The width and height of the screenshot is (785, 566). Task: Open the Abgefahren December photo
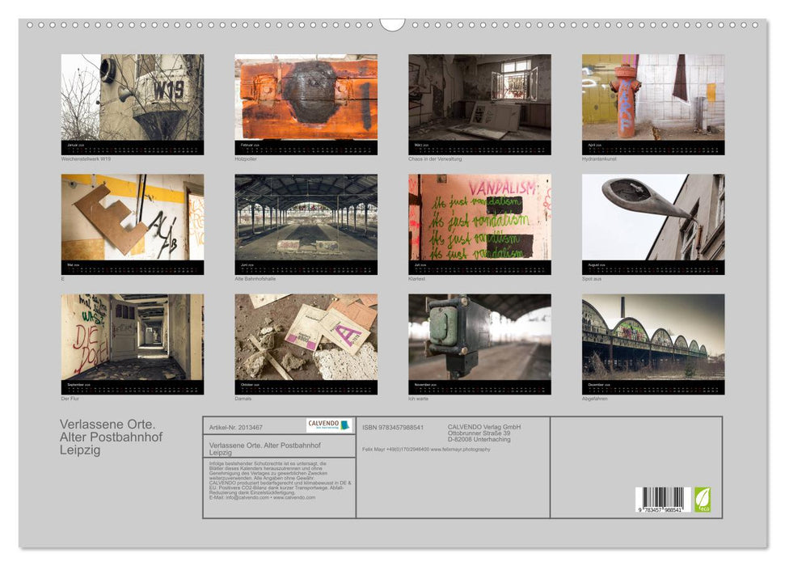(653, 337)
